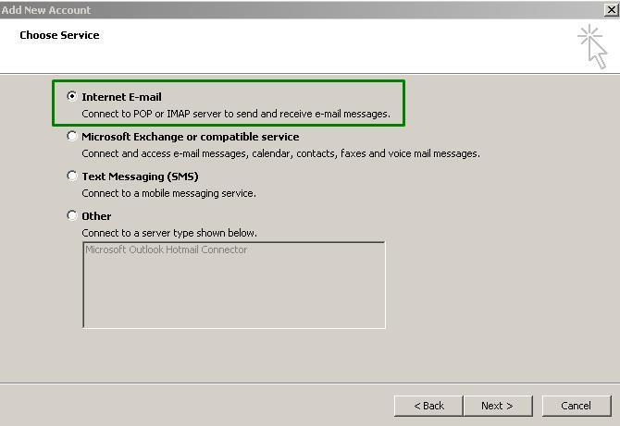The width and height of the screenshot is (620, 426).
Task: Click the 'Connect to POP or IMAP server' description
Action: pos(236,114)
